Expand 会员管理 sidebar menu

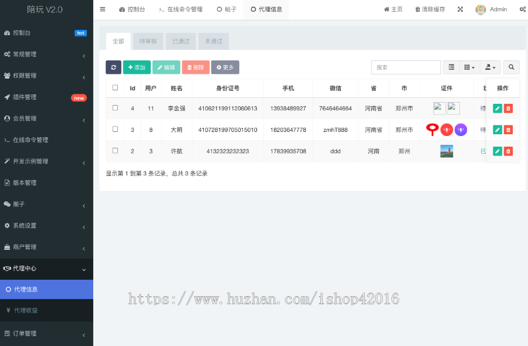click(46, 118)
